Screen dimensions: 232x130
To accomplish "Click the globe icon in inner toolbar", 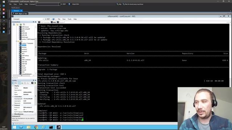I will [54, 19].
